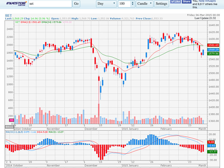
Task: Click the Investor.co.th logo
Action: [x=17, y=4]
